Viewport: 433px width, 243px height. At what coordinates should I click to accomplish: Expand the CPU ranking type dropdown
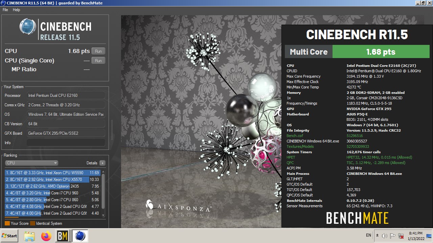(x=32, y=163)
